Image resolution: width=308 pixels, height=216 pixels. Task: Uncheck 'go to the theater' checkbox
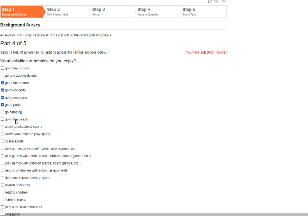(x=2, y=83)
